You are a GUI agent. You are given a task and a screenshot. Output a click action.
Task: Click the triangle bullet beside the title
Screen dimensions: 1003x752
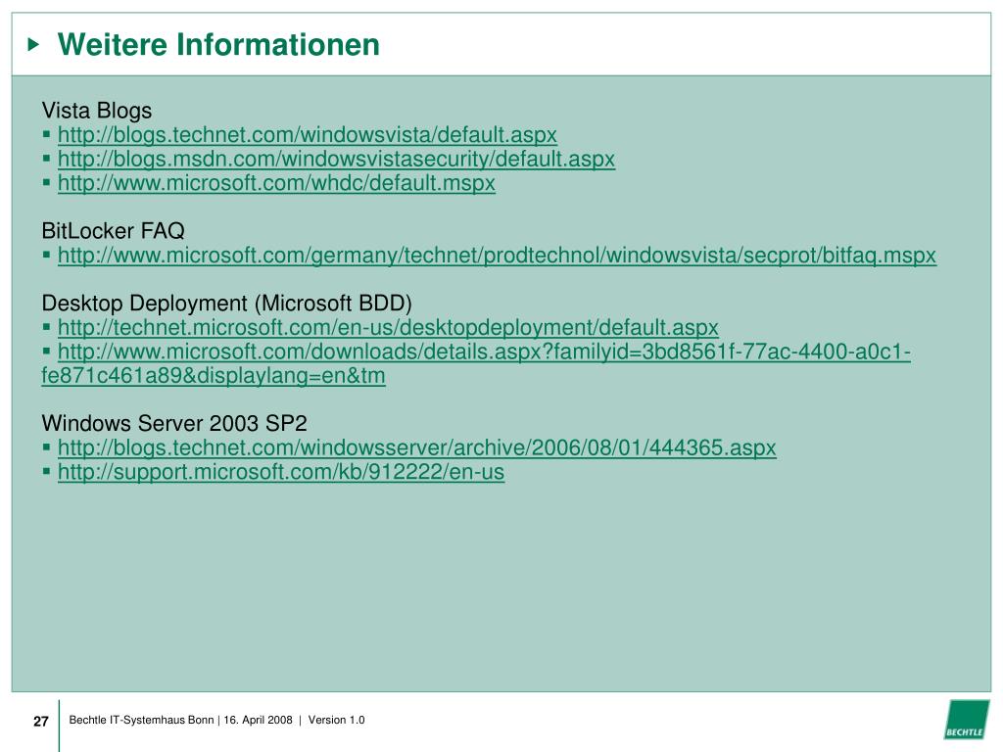tap(34, 45)
